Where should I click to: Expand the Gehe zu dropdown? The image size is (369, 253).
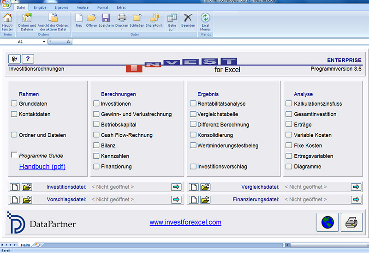point(172,29)
